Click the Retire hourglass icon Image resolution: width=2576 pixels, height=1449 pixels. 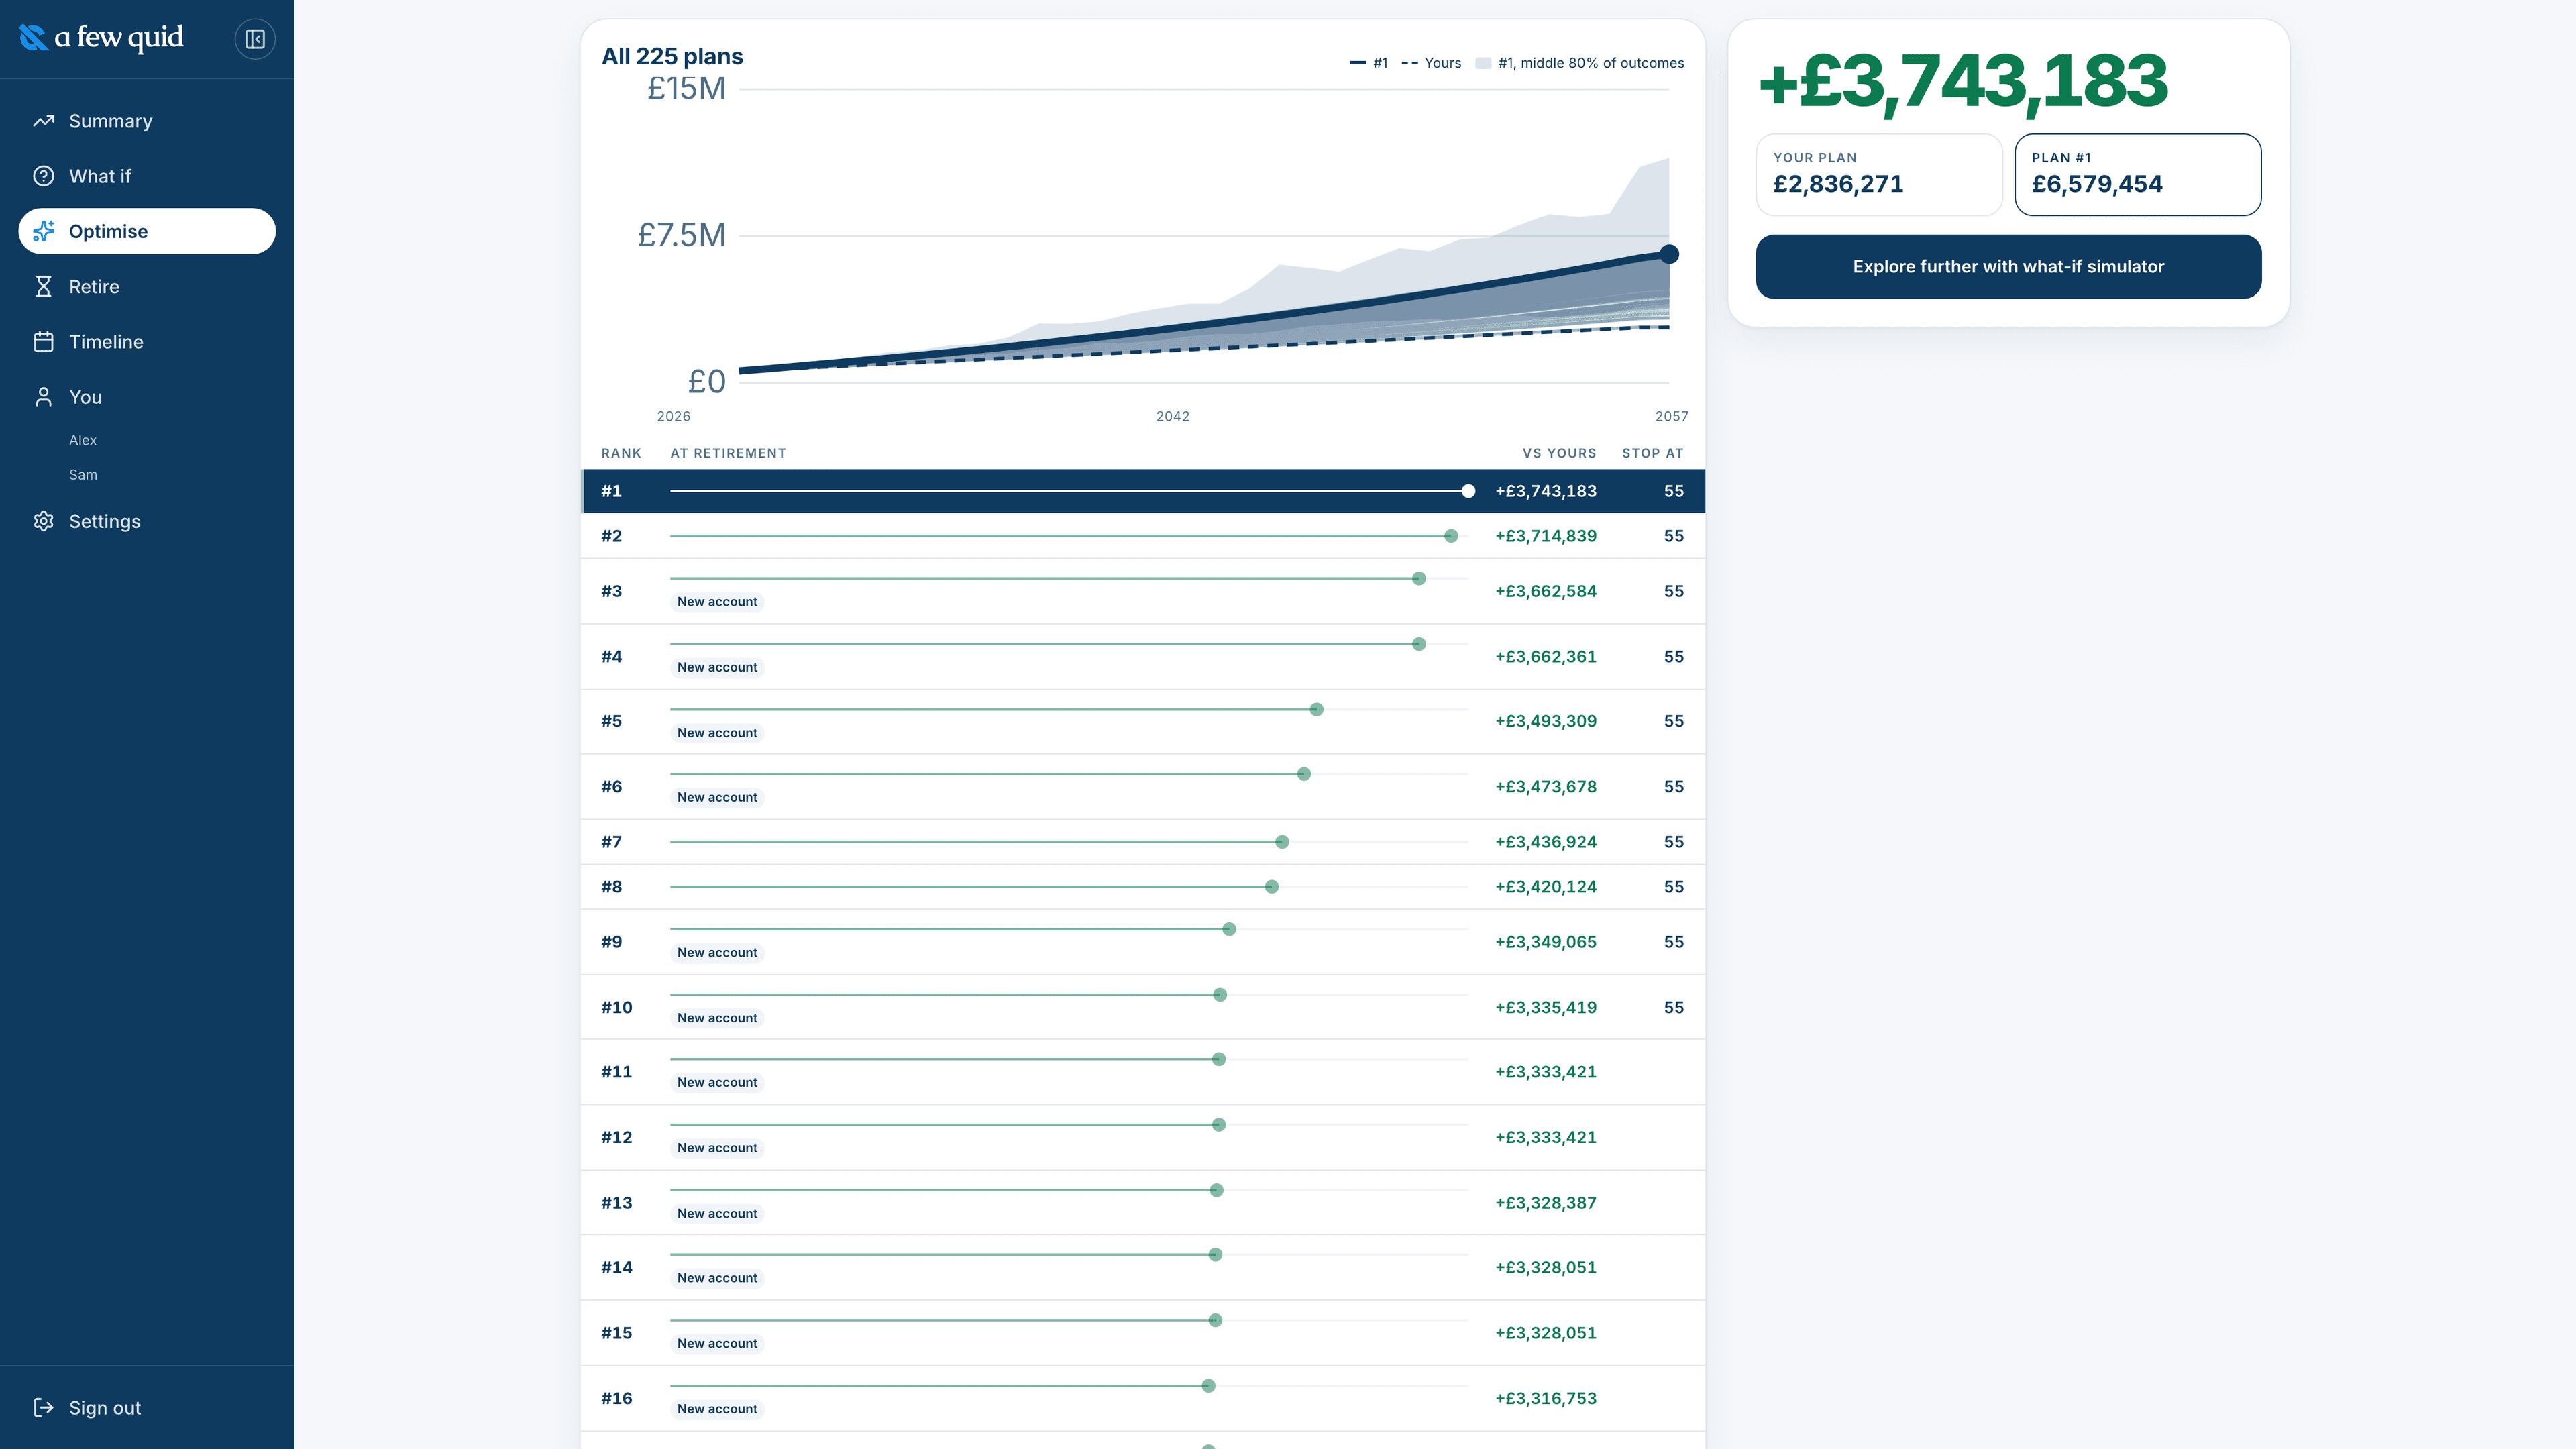43,286
